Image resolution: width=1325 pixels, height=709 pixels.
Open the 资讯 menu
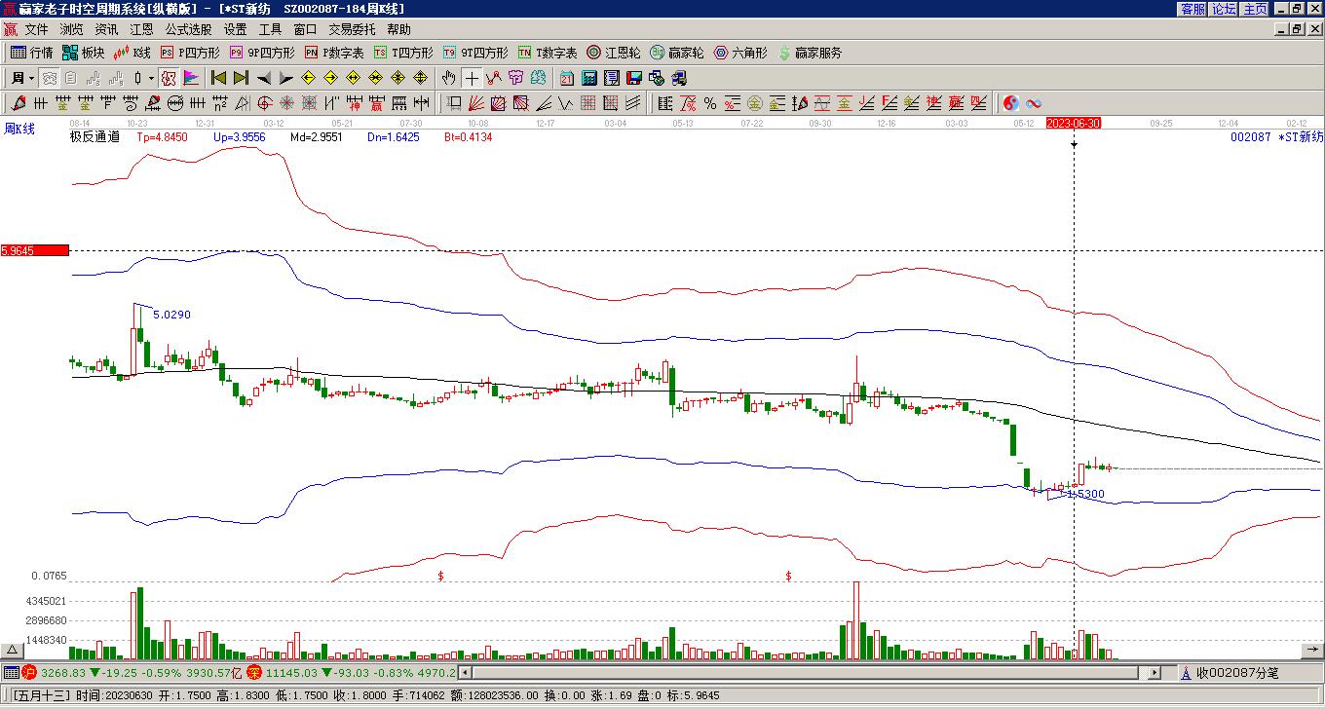coord(106,30)
